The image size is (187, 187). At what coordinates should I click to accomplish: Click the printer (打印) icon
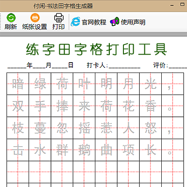pos(59,18)
